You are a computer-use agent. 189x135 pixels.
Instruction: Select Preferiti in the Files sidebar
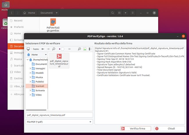pos(24,27)
